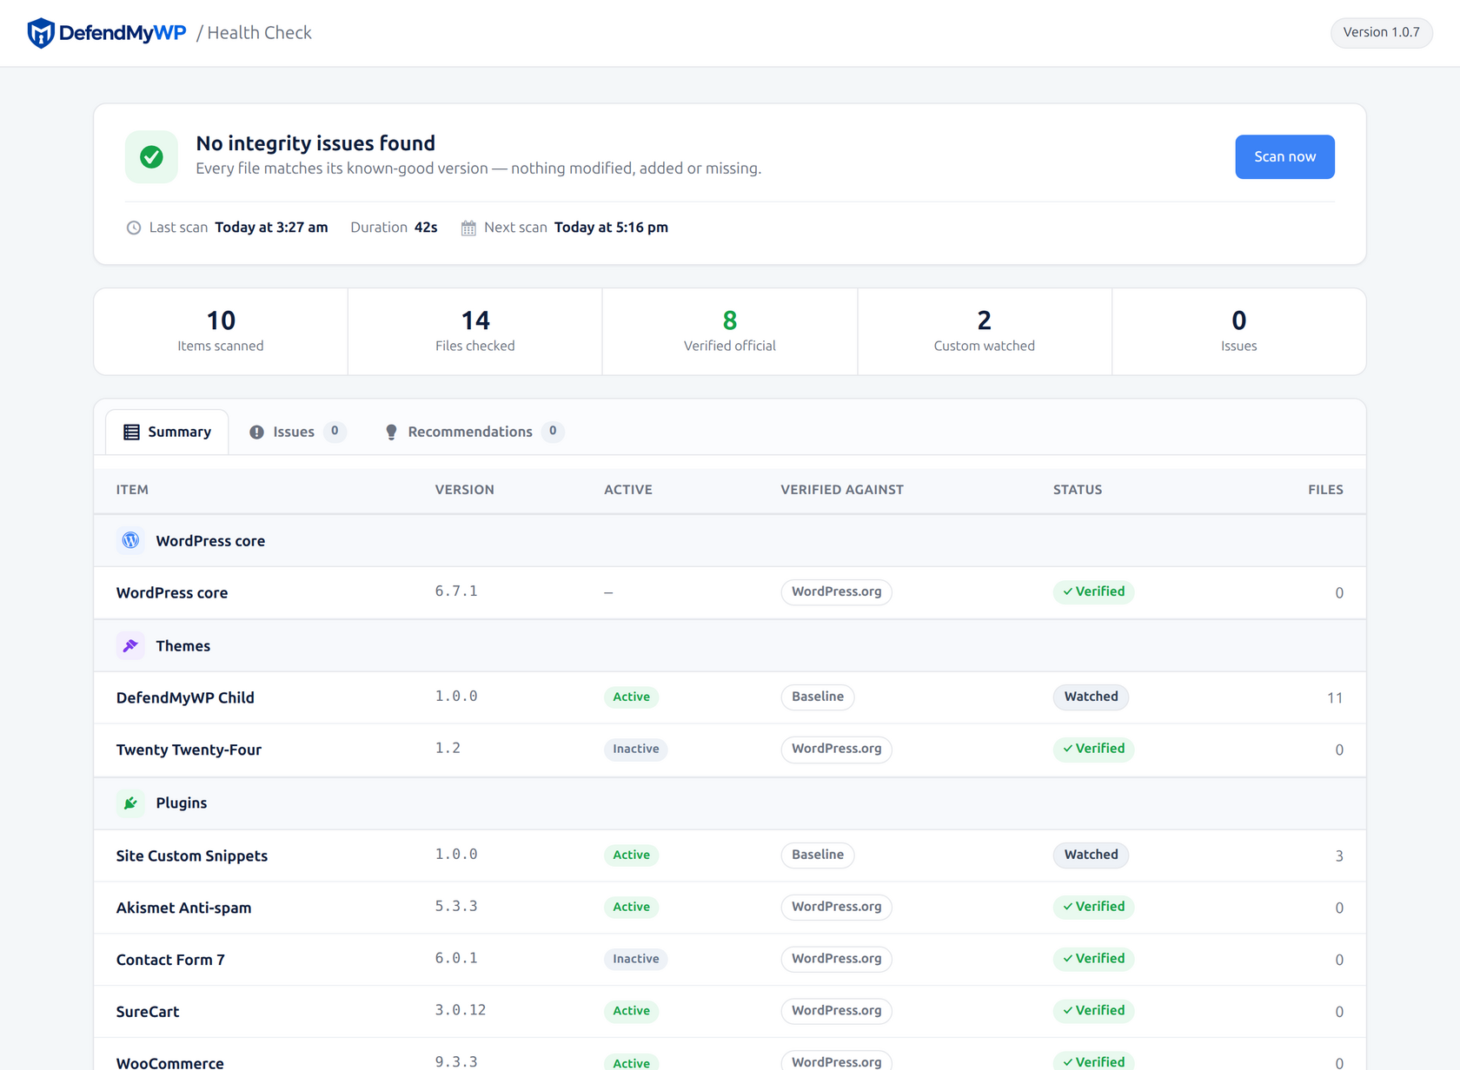Click the Items scanned stat card

[x=221, y=332]
